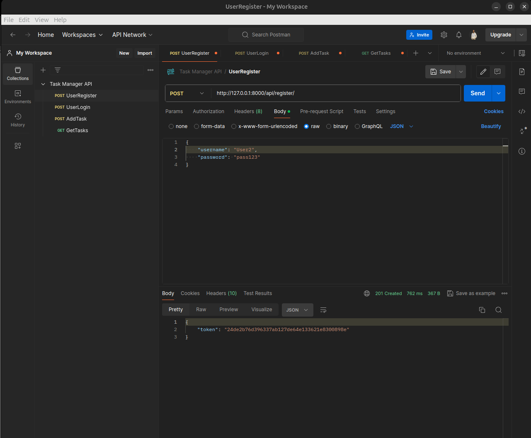Click the Search Postman box
Screen dimensions: 531x438
[266, 35]
